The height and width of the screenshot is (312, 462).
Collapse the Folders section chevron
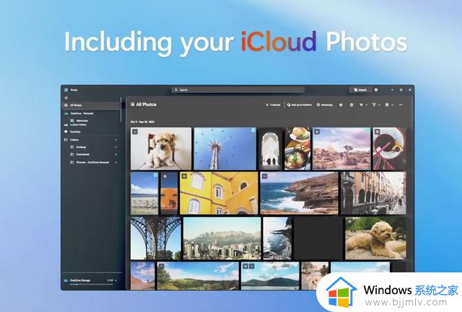click(115, 140)
